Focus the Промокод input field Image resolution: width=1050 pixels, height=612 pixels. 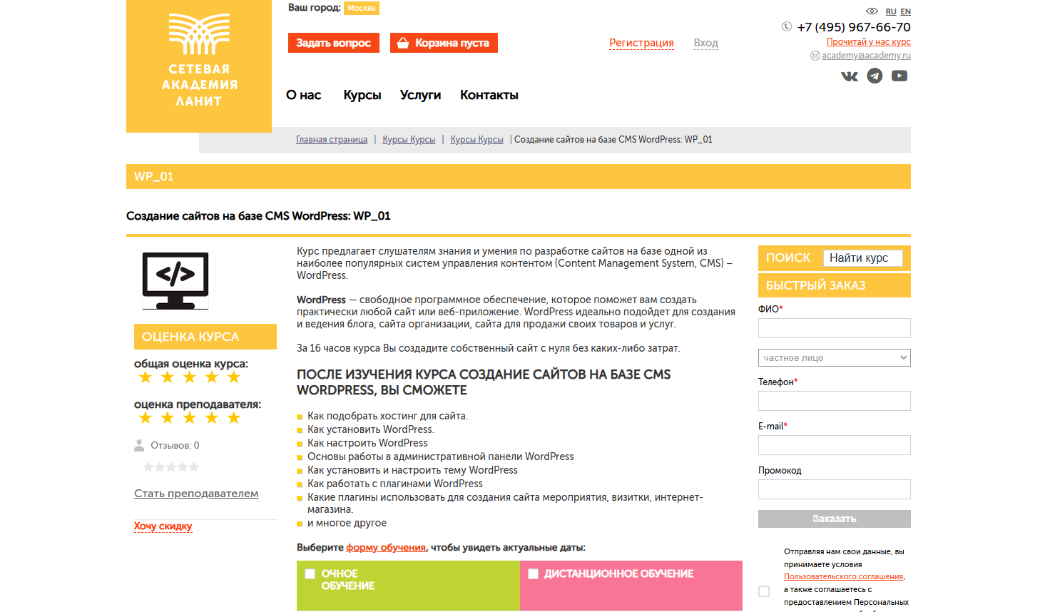coord(835,489)
